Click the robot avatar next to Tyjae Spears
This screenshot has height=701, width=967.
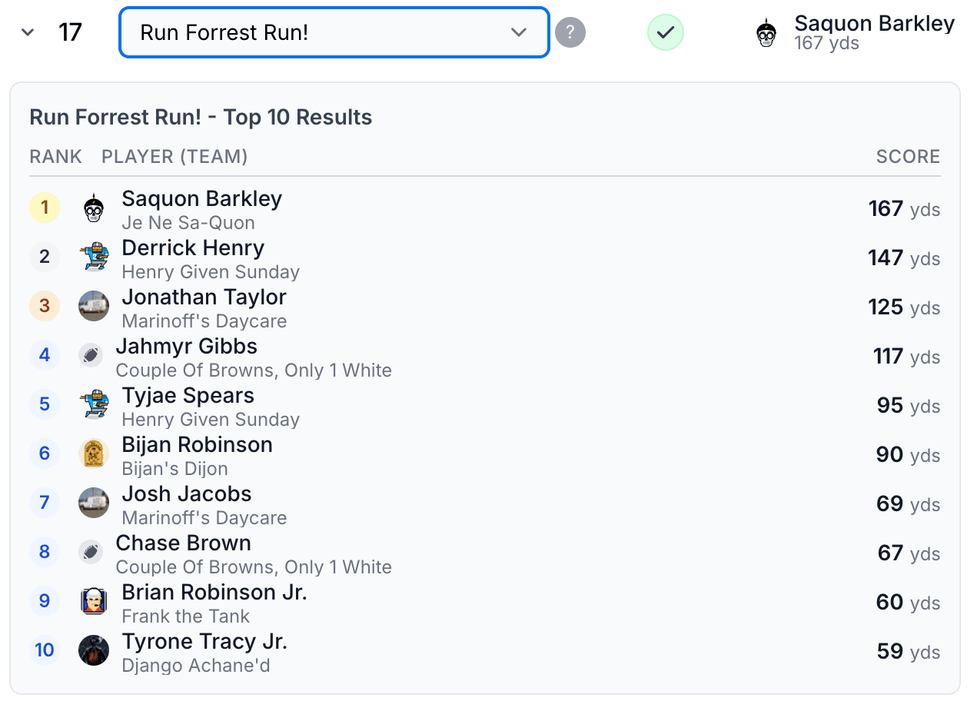click(x=93, y=404)
